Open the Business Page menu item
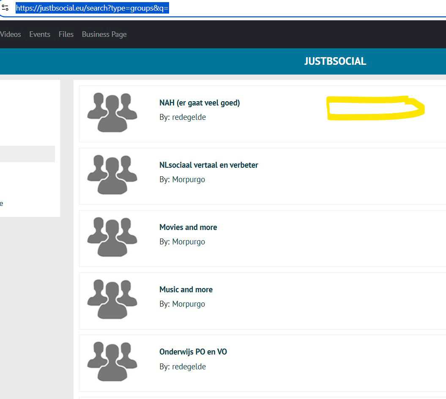 click(104, 34)
